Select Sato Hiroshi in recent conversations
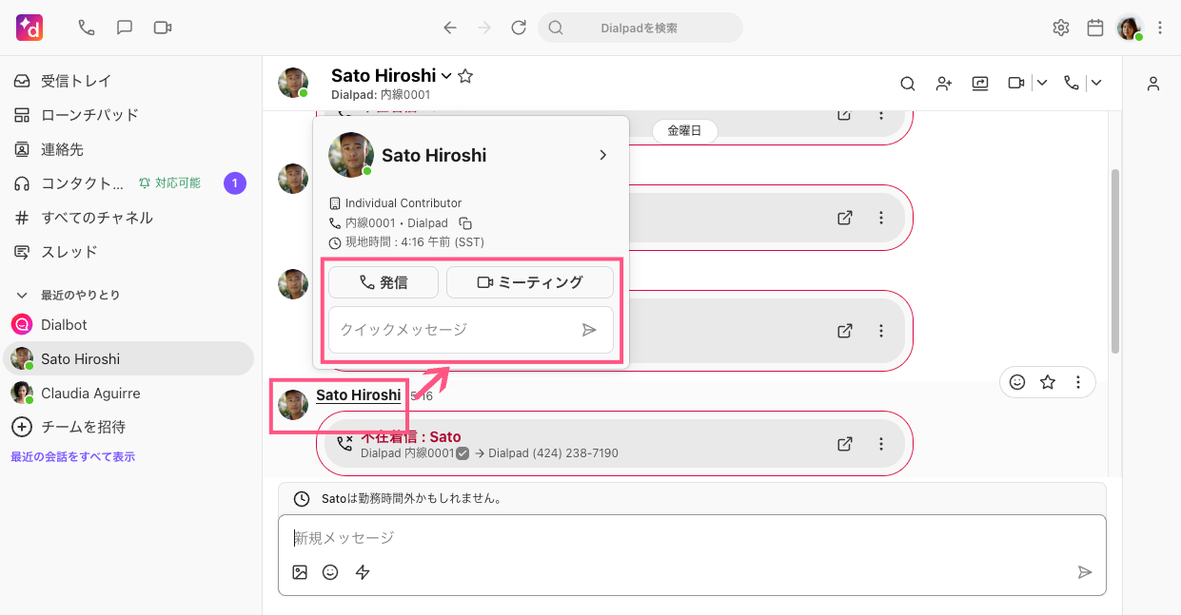1181x615 pixels. tap(128, 358)
